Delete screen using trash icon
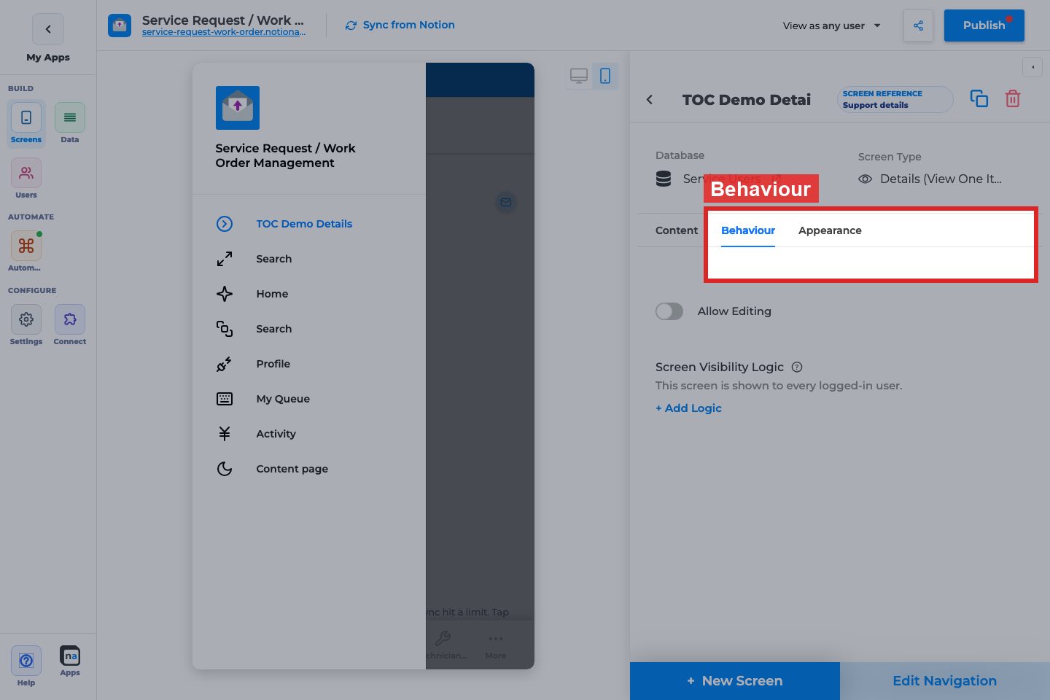The width and height of the screenshot is (1050, 700). (1013, 98)
